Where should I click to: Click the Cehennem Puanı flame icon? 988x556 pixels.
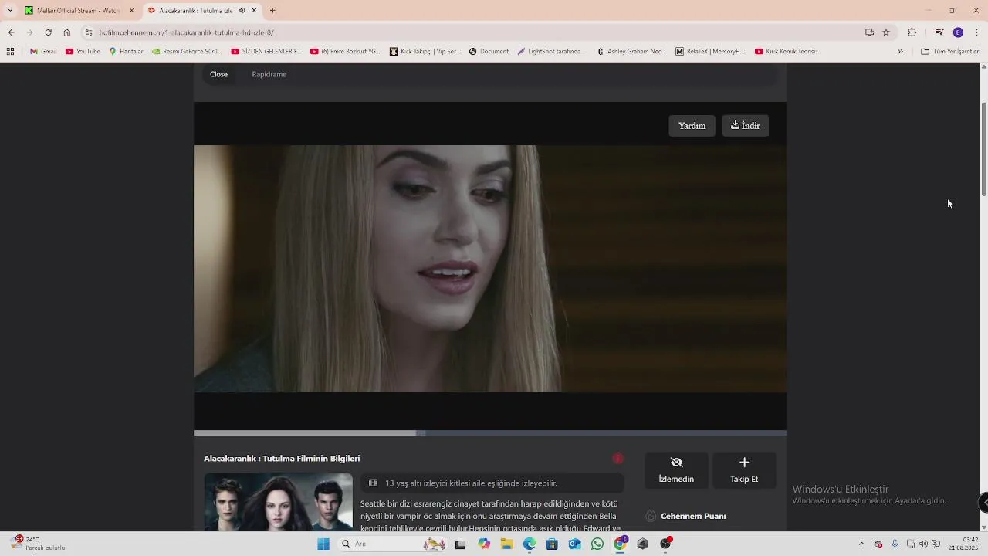(x=651, y=516)
